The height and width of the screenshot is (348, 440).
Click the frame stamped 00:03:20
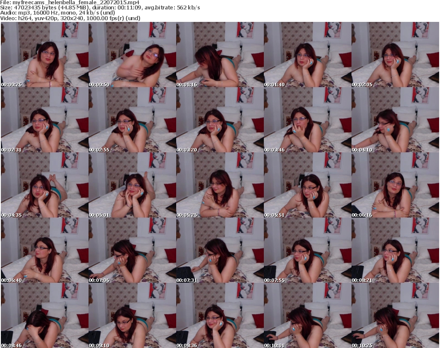point(220,120)
